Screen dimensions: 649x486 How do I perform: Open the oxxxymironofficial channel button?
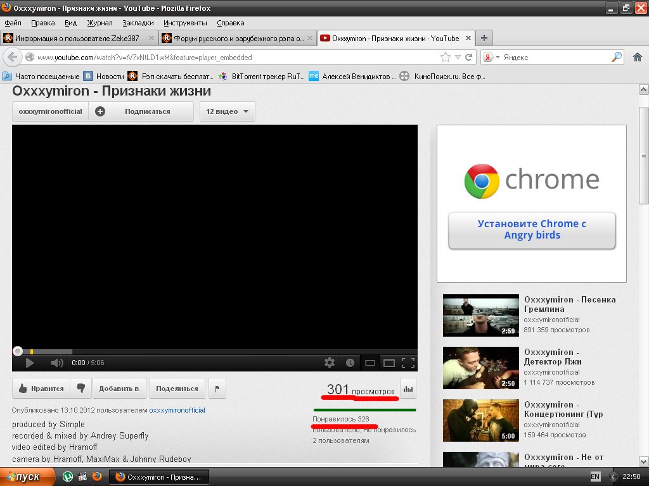point(51,111)
